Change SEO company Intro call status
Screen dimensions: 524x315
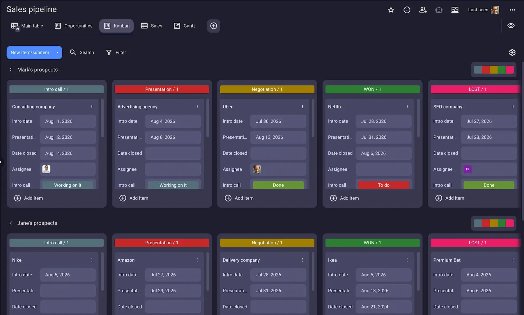(489, 185)
